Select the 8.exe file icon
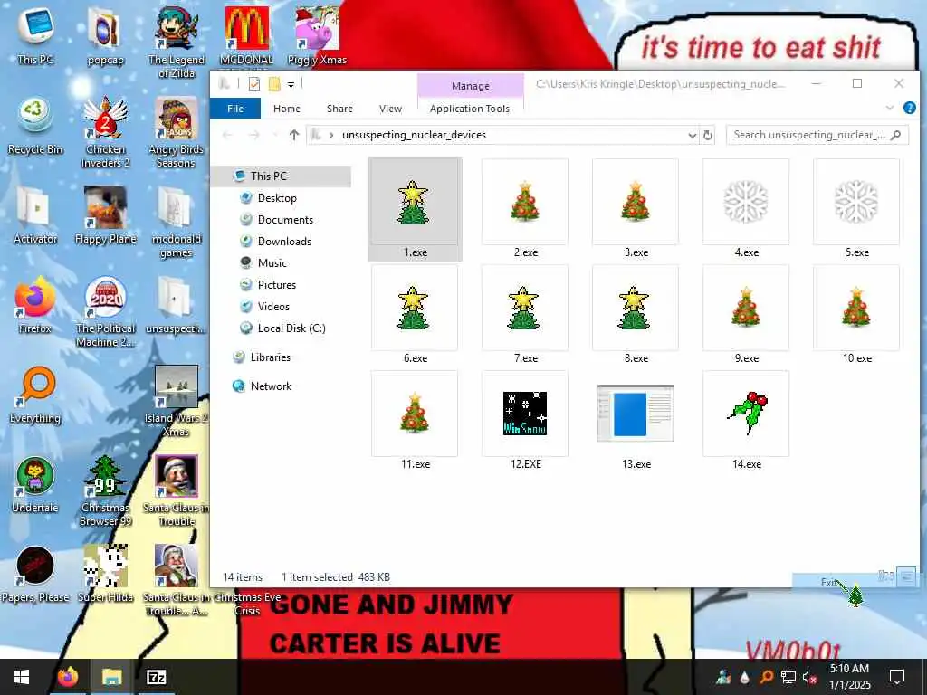Image resolution: width=927 pixels, height=695 pixels. tap(636, 314)
